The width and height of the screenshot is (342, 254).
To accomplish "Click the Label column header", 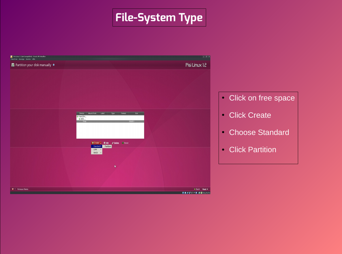I will (102, 113).
